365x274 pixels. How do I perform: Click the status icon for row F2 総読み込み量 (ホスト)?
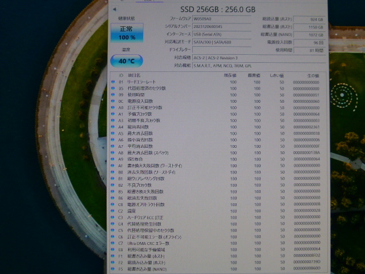pyautogui.click(x=113, y=263)
